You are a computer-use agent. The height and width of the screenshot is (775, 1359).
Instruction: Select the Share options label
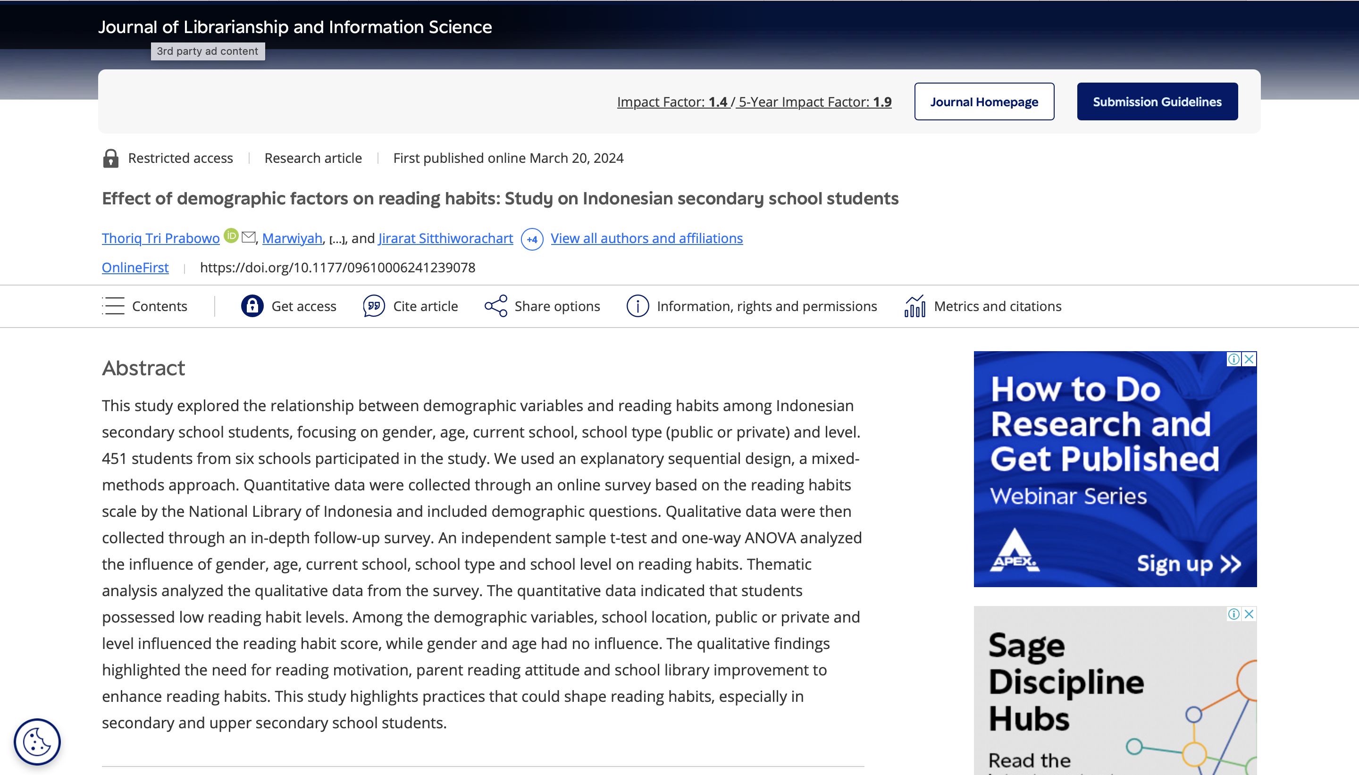point(557,307)
